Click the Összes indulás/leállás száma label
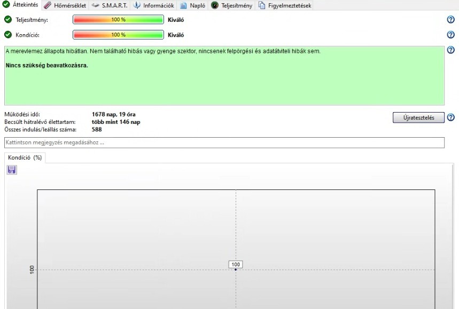 coord(41,130)
